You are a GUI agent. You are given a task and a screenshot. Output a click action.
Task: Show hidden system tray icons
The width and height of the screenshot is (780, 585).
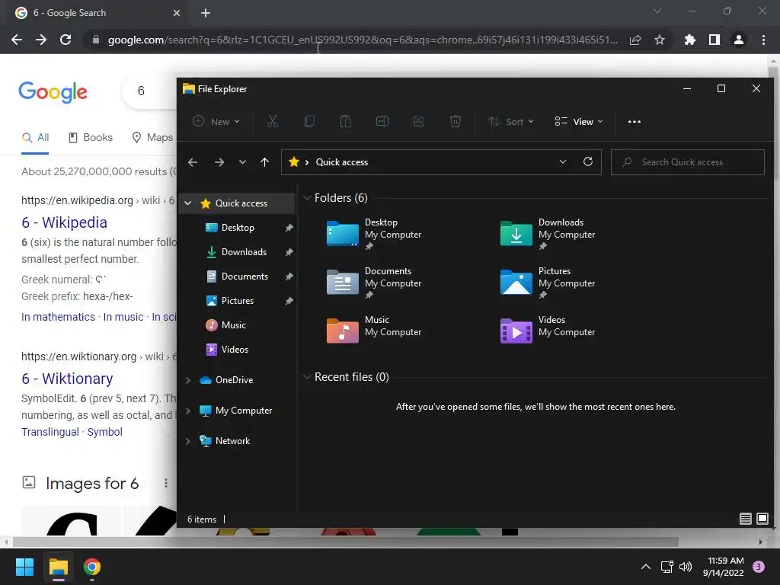[646, 567]
